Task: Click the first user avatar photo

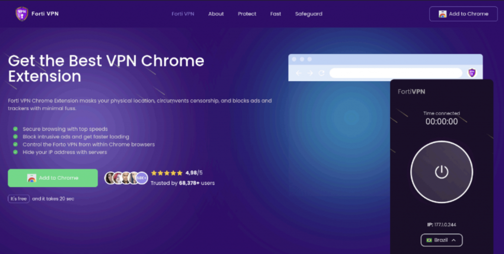Action: 110,178
